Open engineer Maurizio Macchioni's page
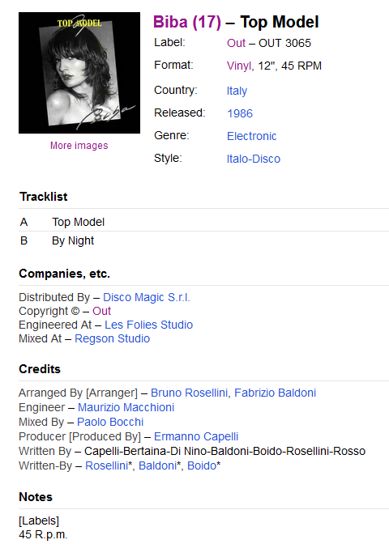The width and height of the screenshot is (389, 544). 126,407
